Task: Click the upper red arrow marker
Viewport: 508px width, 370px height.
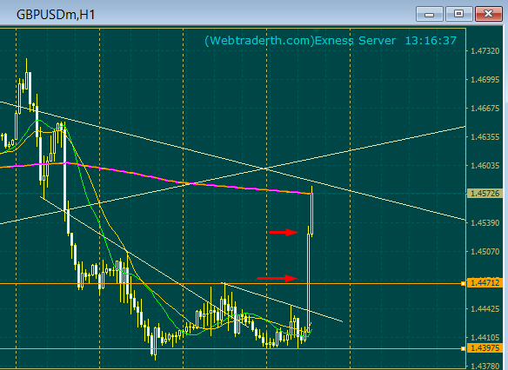Action: tap(284, 232)
